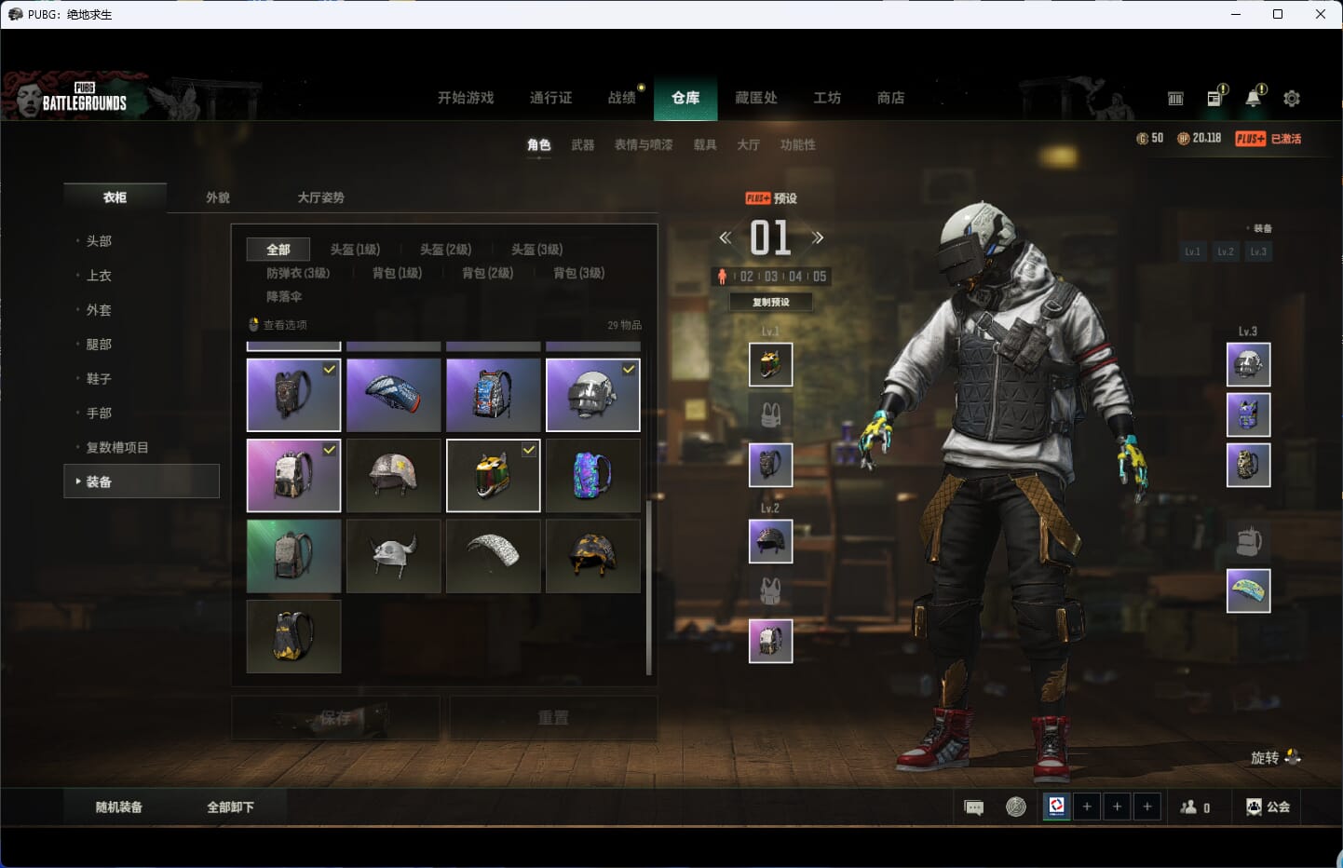The height and width of the screenshot is (868, 1343).
Task: Select the Lv.3 backpack slot
Action: click(1249, 465)
